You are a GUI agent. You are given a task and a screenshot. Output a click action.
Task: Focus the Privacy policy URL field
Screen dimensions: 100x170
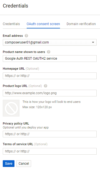[x=50, y=134]
